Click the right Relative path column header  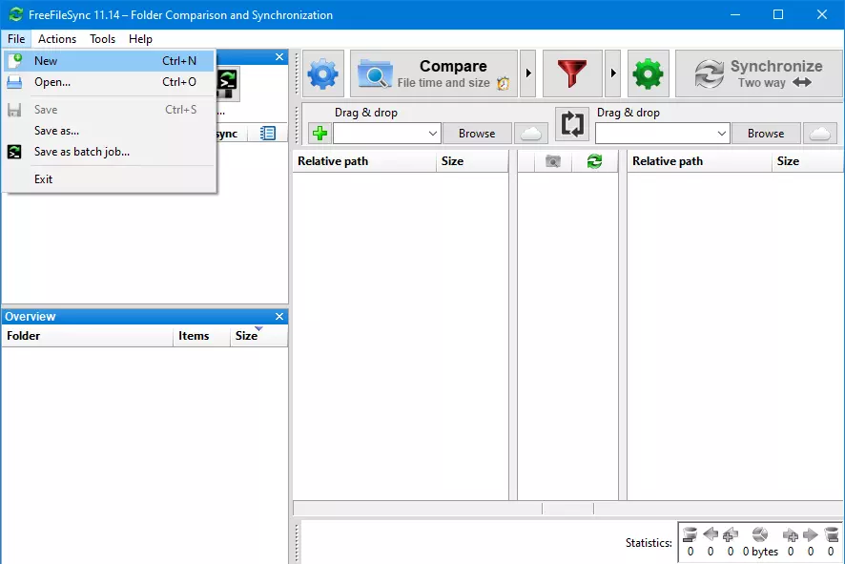coord(699,161)
